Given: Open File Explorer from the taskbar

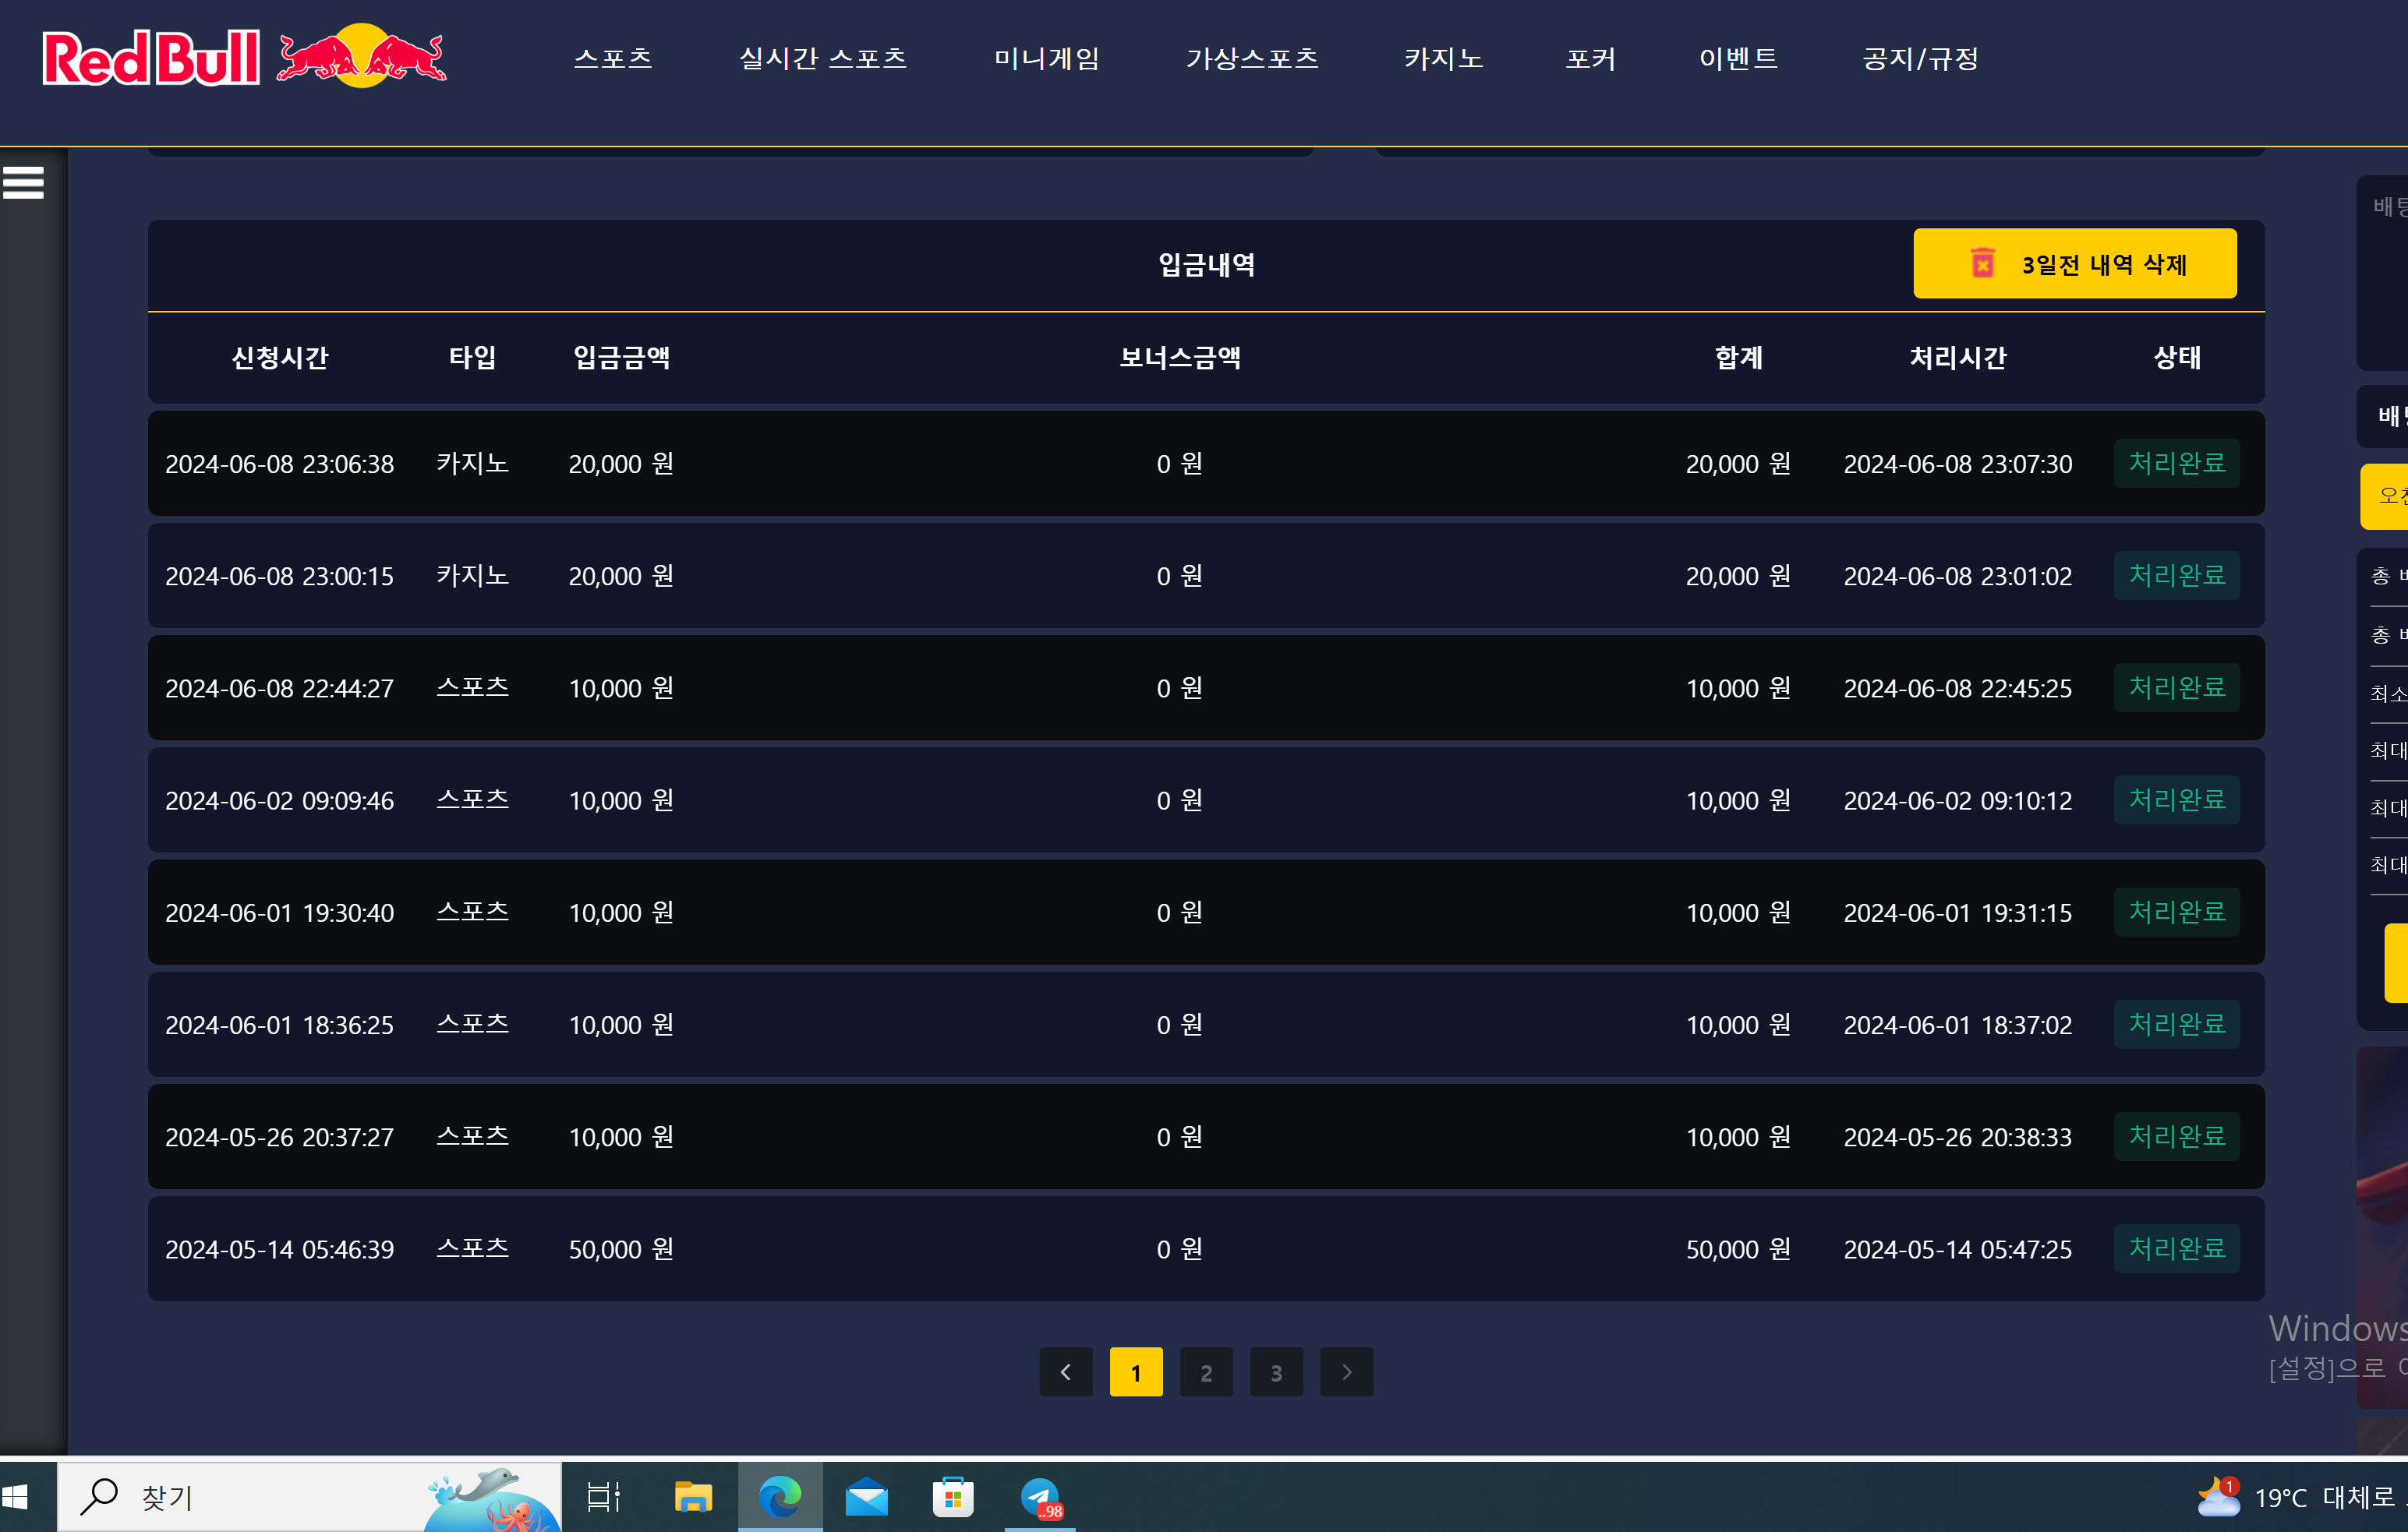Looking at the screenshot, I should (692, 1496).
